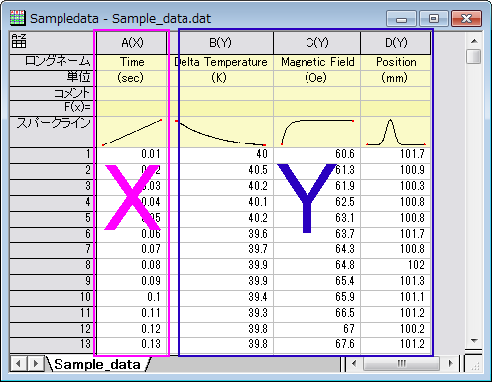492x382 pixels.
Task: Select row 1 header
Action: click(x=52, y=154)
